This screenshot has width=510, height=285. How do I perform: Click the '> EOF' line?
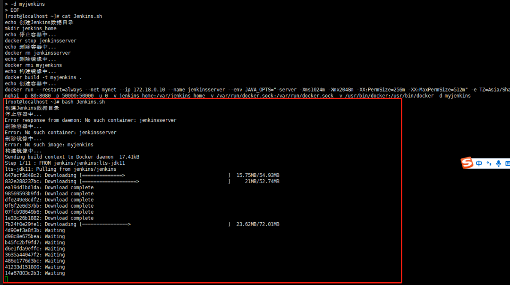coord(12,10)
